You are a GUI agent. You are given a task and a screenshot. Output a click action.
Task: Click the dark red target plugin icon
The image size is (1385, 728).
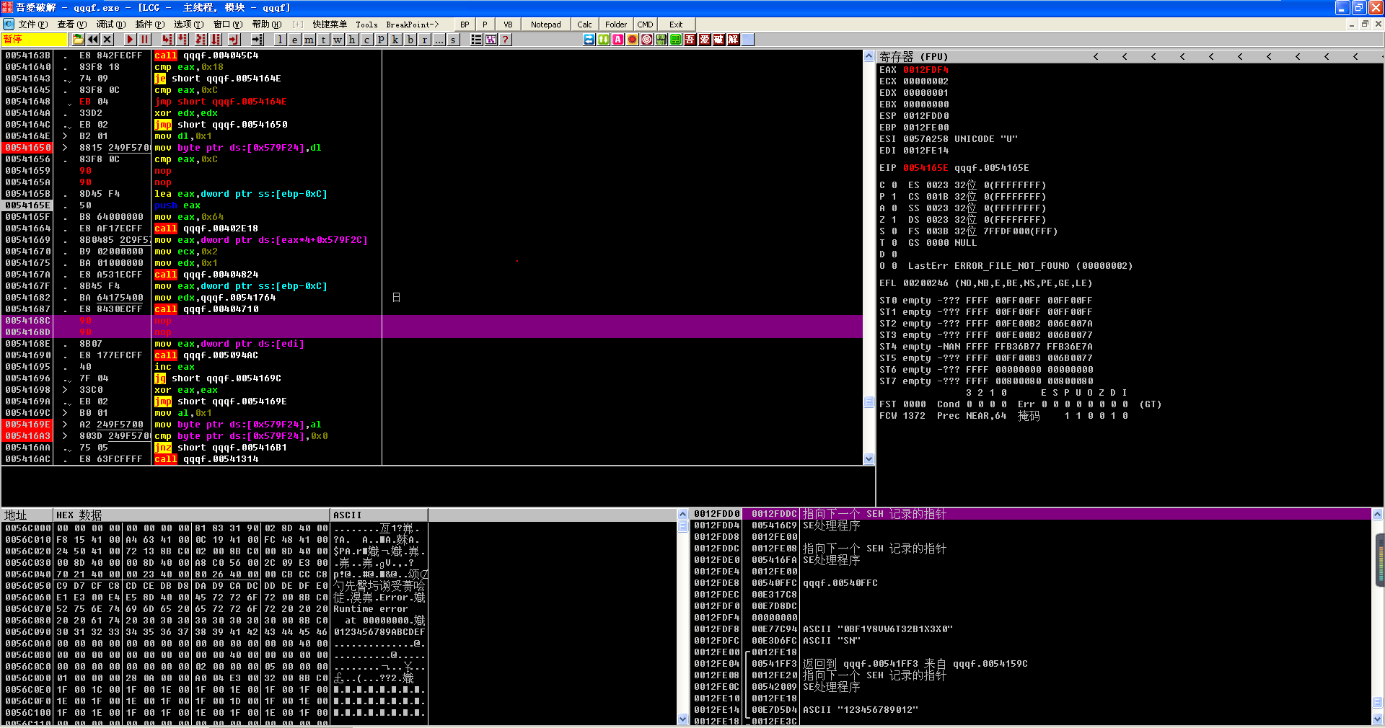point(647,40)
